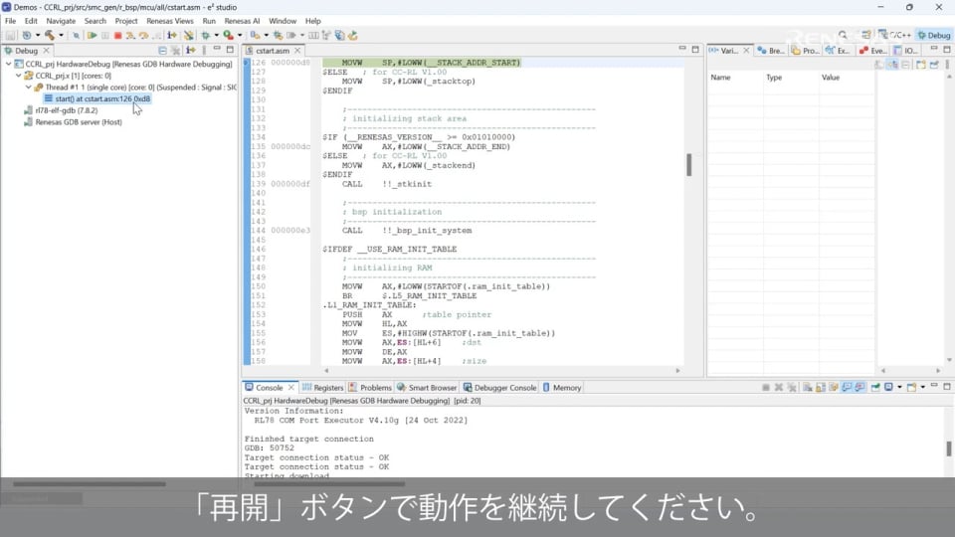Open Variables view menu (three dots)
Viewport: 955px width, 537px height.
click(x=948, y=65)
